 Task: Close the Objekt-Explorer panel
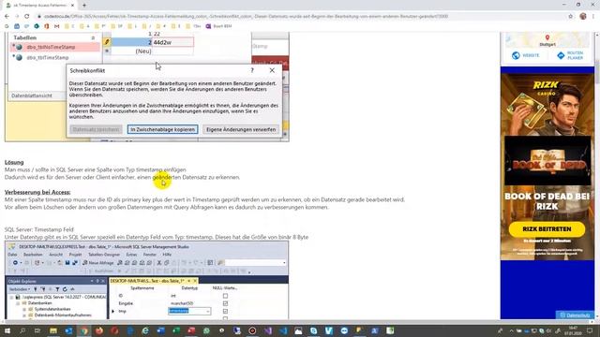(x=103, y=281)
